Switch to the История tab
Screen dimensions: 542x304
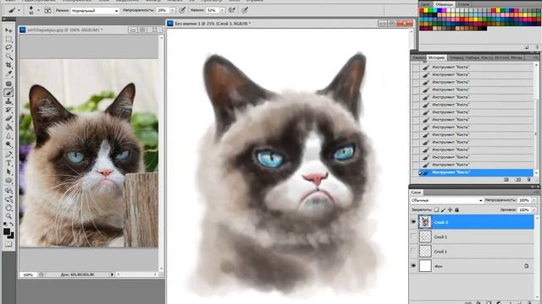(x=436, y=57)
